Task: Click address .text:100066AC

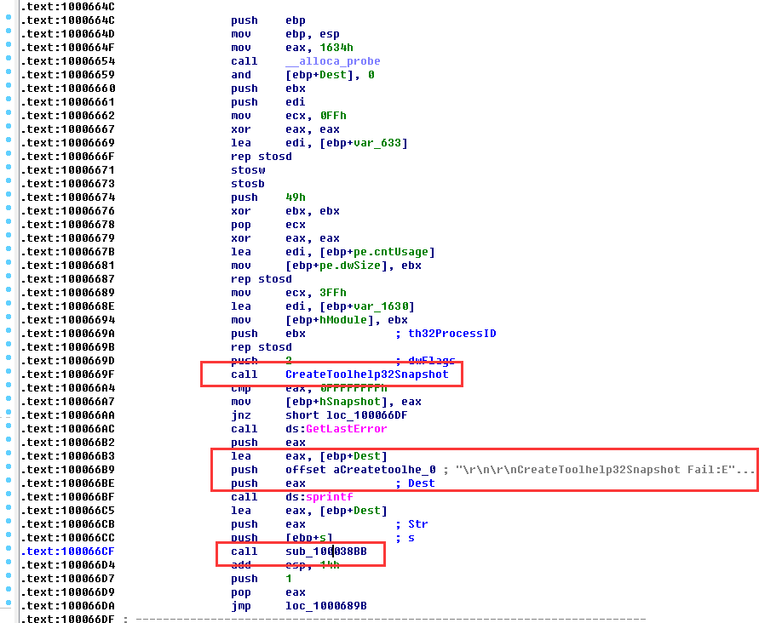Action: pyautogui.click(x=67, y=429)
